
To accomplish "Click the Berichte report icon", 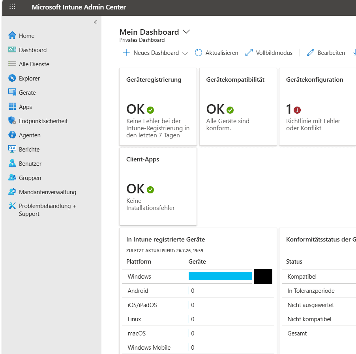I will click(x=12, y=149).
